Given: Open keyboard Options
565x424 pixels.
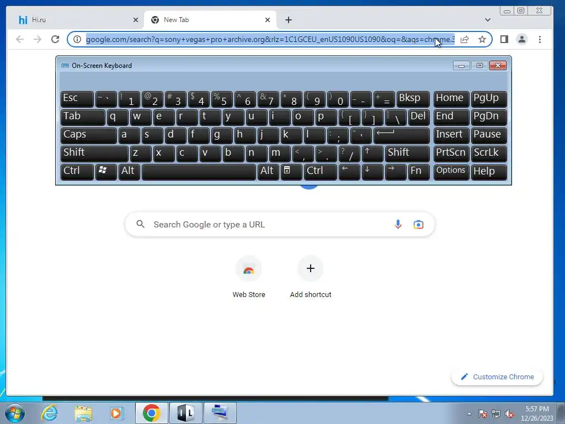Looking at the screenshot, I should coord(451,172).
